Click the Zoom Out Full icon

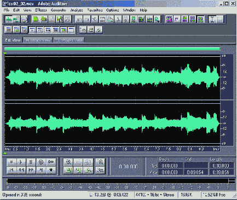click(88, 162)
